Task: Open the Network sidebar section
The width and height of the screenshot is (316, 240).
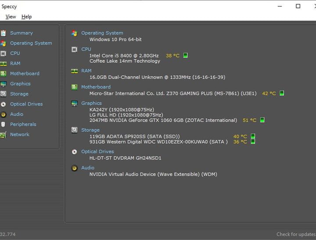Action: [x=20, y=134]
